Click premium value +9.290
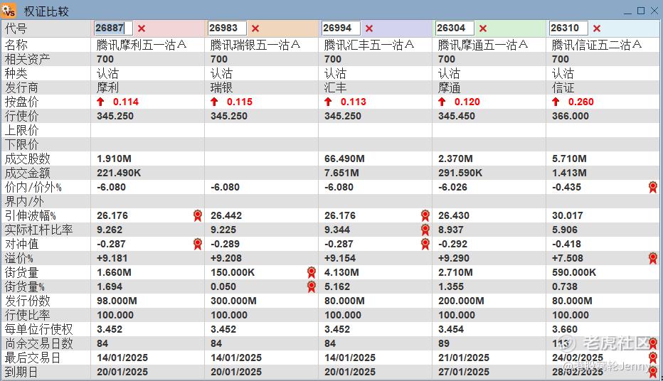The width and height of the screenshot is (663, 381). point(454,258)
